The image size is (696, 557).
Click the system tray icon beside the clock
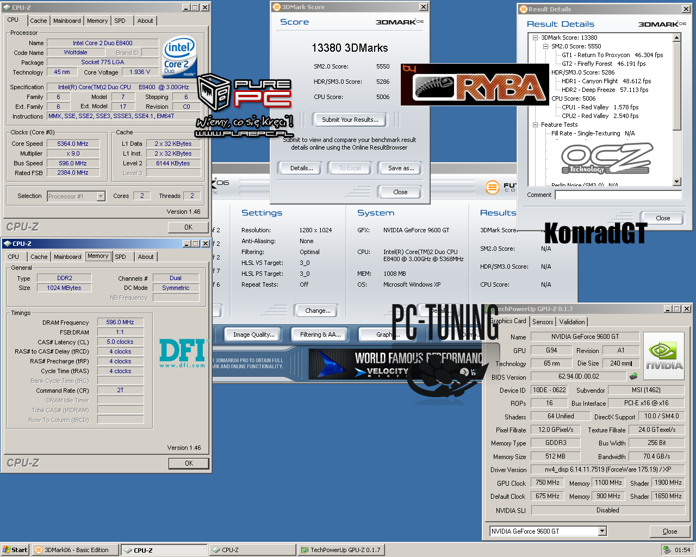click(667, 550)
